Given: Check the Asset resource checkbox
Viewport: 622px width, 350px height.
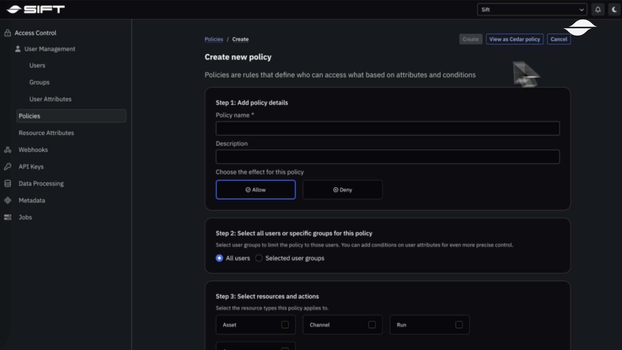Looking at the screenshot, I should click(x=285, y=324).
